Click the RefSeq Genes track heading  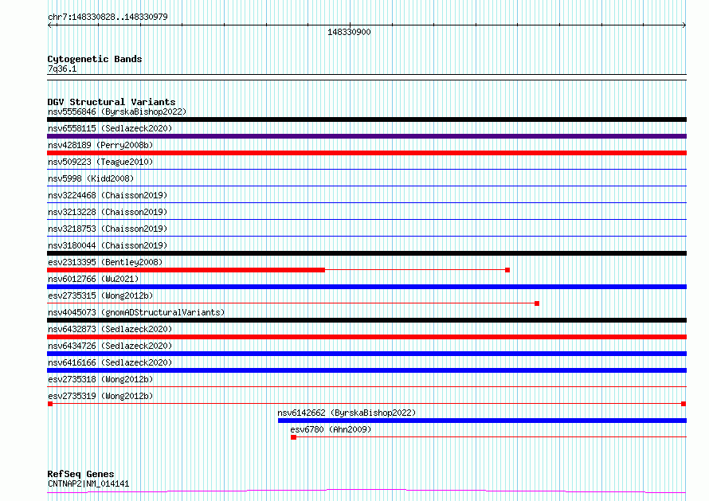point(80,474)
